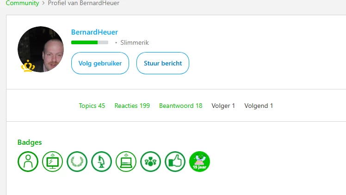Open the Reacties 199 tab

pos(132,106)
